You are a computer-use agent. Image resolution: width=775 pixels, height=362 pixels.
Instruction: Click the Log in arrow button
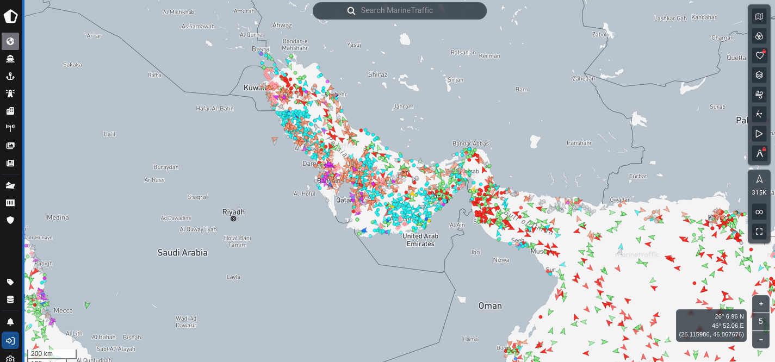pos(10,340)
